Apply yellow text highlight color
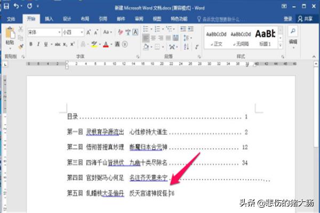The width and height of the screenshot is (320, 213). coord(94,44)
